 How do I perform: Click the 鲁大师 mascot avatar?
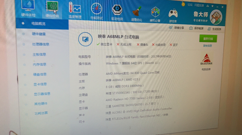(216, 17)
